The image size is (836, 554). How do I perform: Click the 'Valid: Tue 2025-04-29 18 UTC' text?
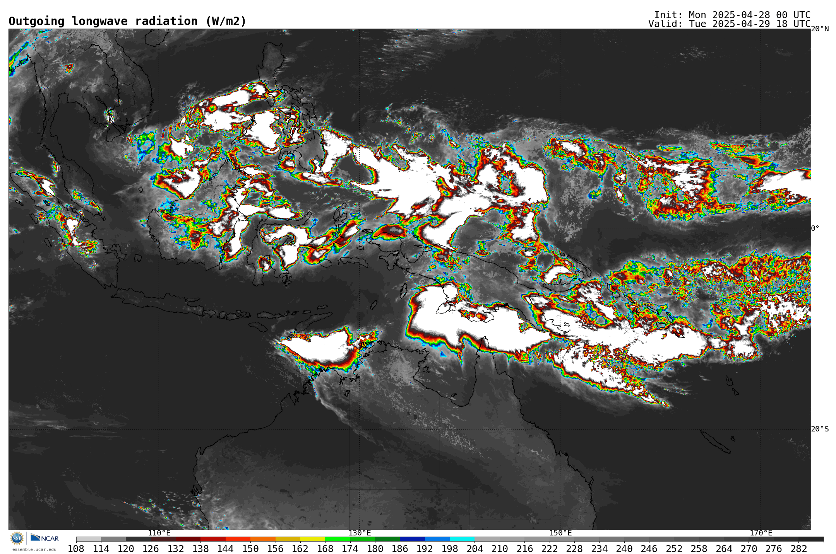(730, 24)
